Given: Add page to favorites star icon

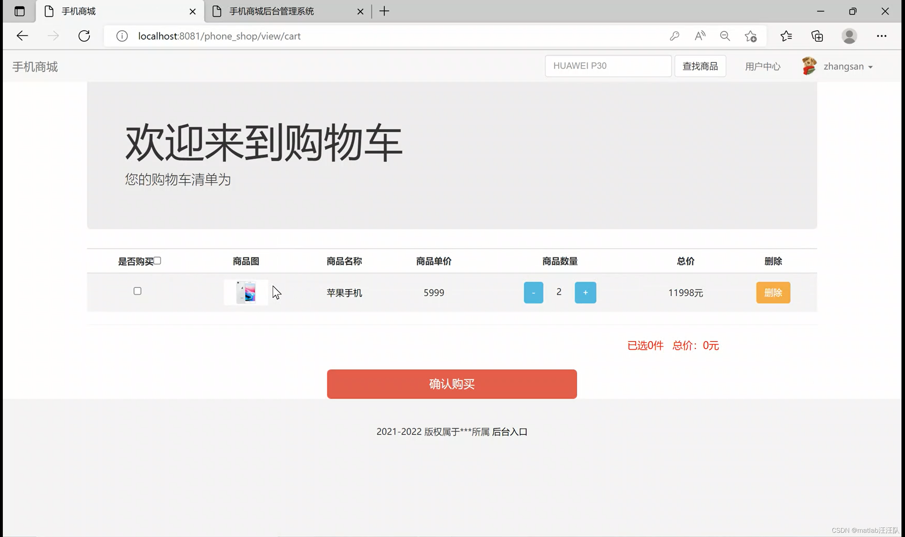Looking at the screenshot, I should pyautogui.click(x=751, y=36).
